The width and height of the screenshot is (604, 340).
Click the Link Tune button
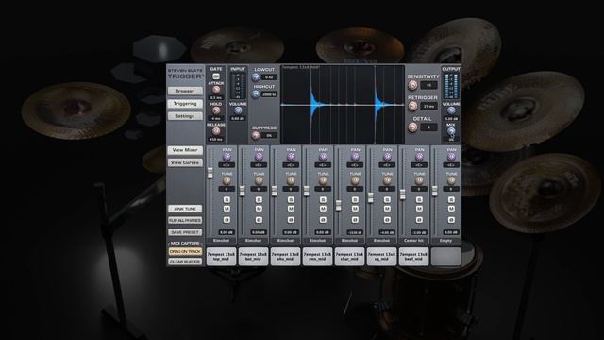pyautogui.click(x=185, y=209)
